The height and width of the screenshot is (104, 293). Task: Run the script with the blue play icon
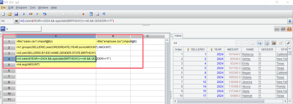[x=24, y=14]
